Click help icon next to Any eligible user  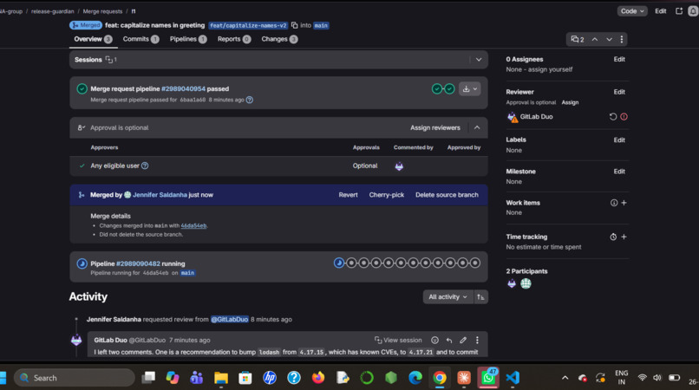[x=145, y=166]
